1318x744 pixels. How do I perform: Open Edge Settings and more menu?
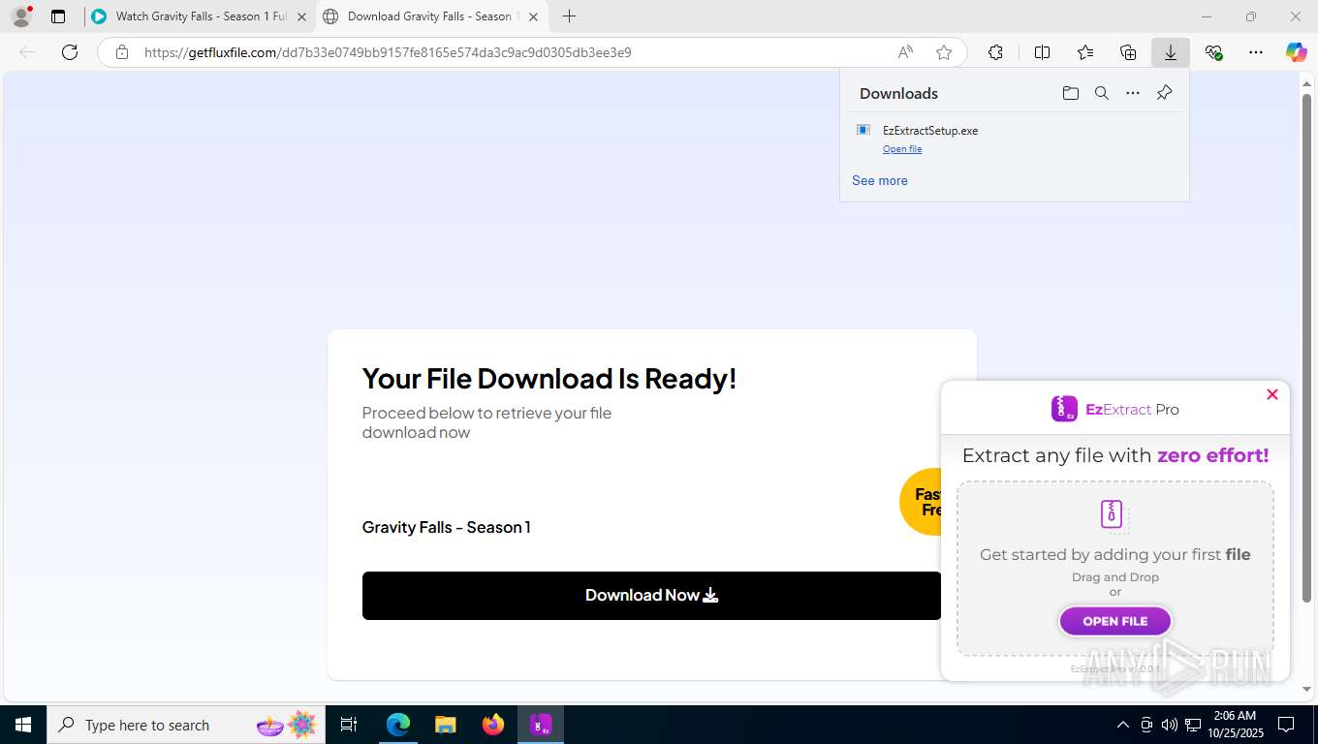(1256, 52)
